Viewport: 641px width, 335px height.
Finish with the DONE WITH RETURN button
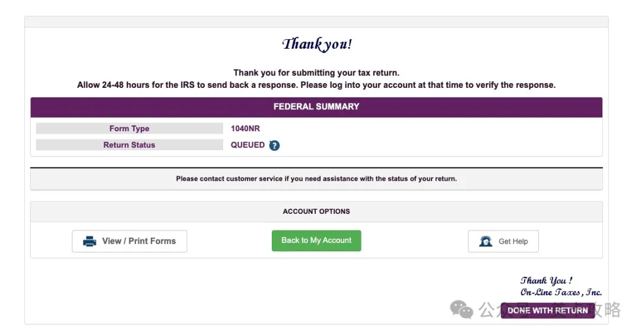coord(547,310)
